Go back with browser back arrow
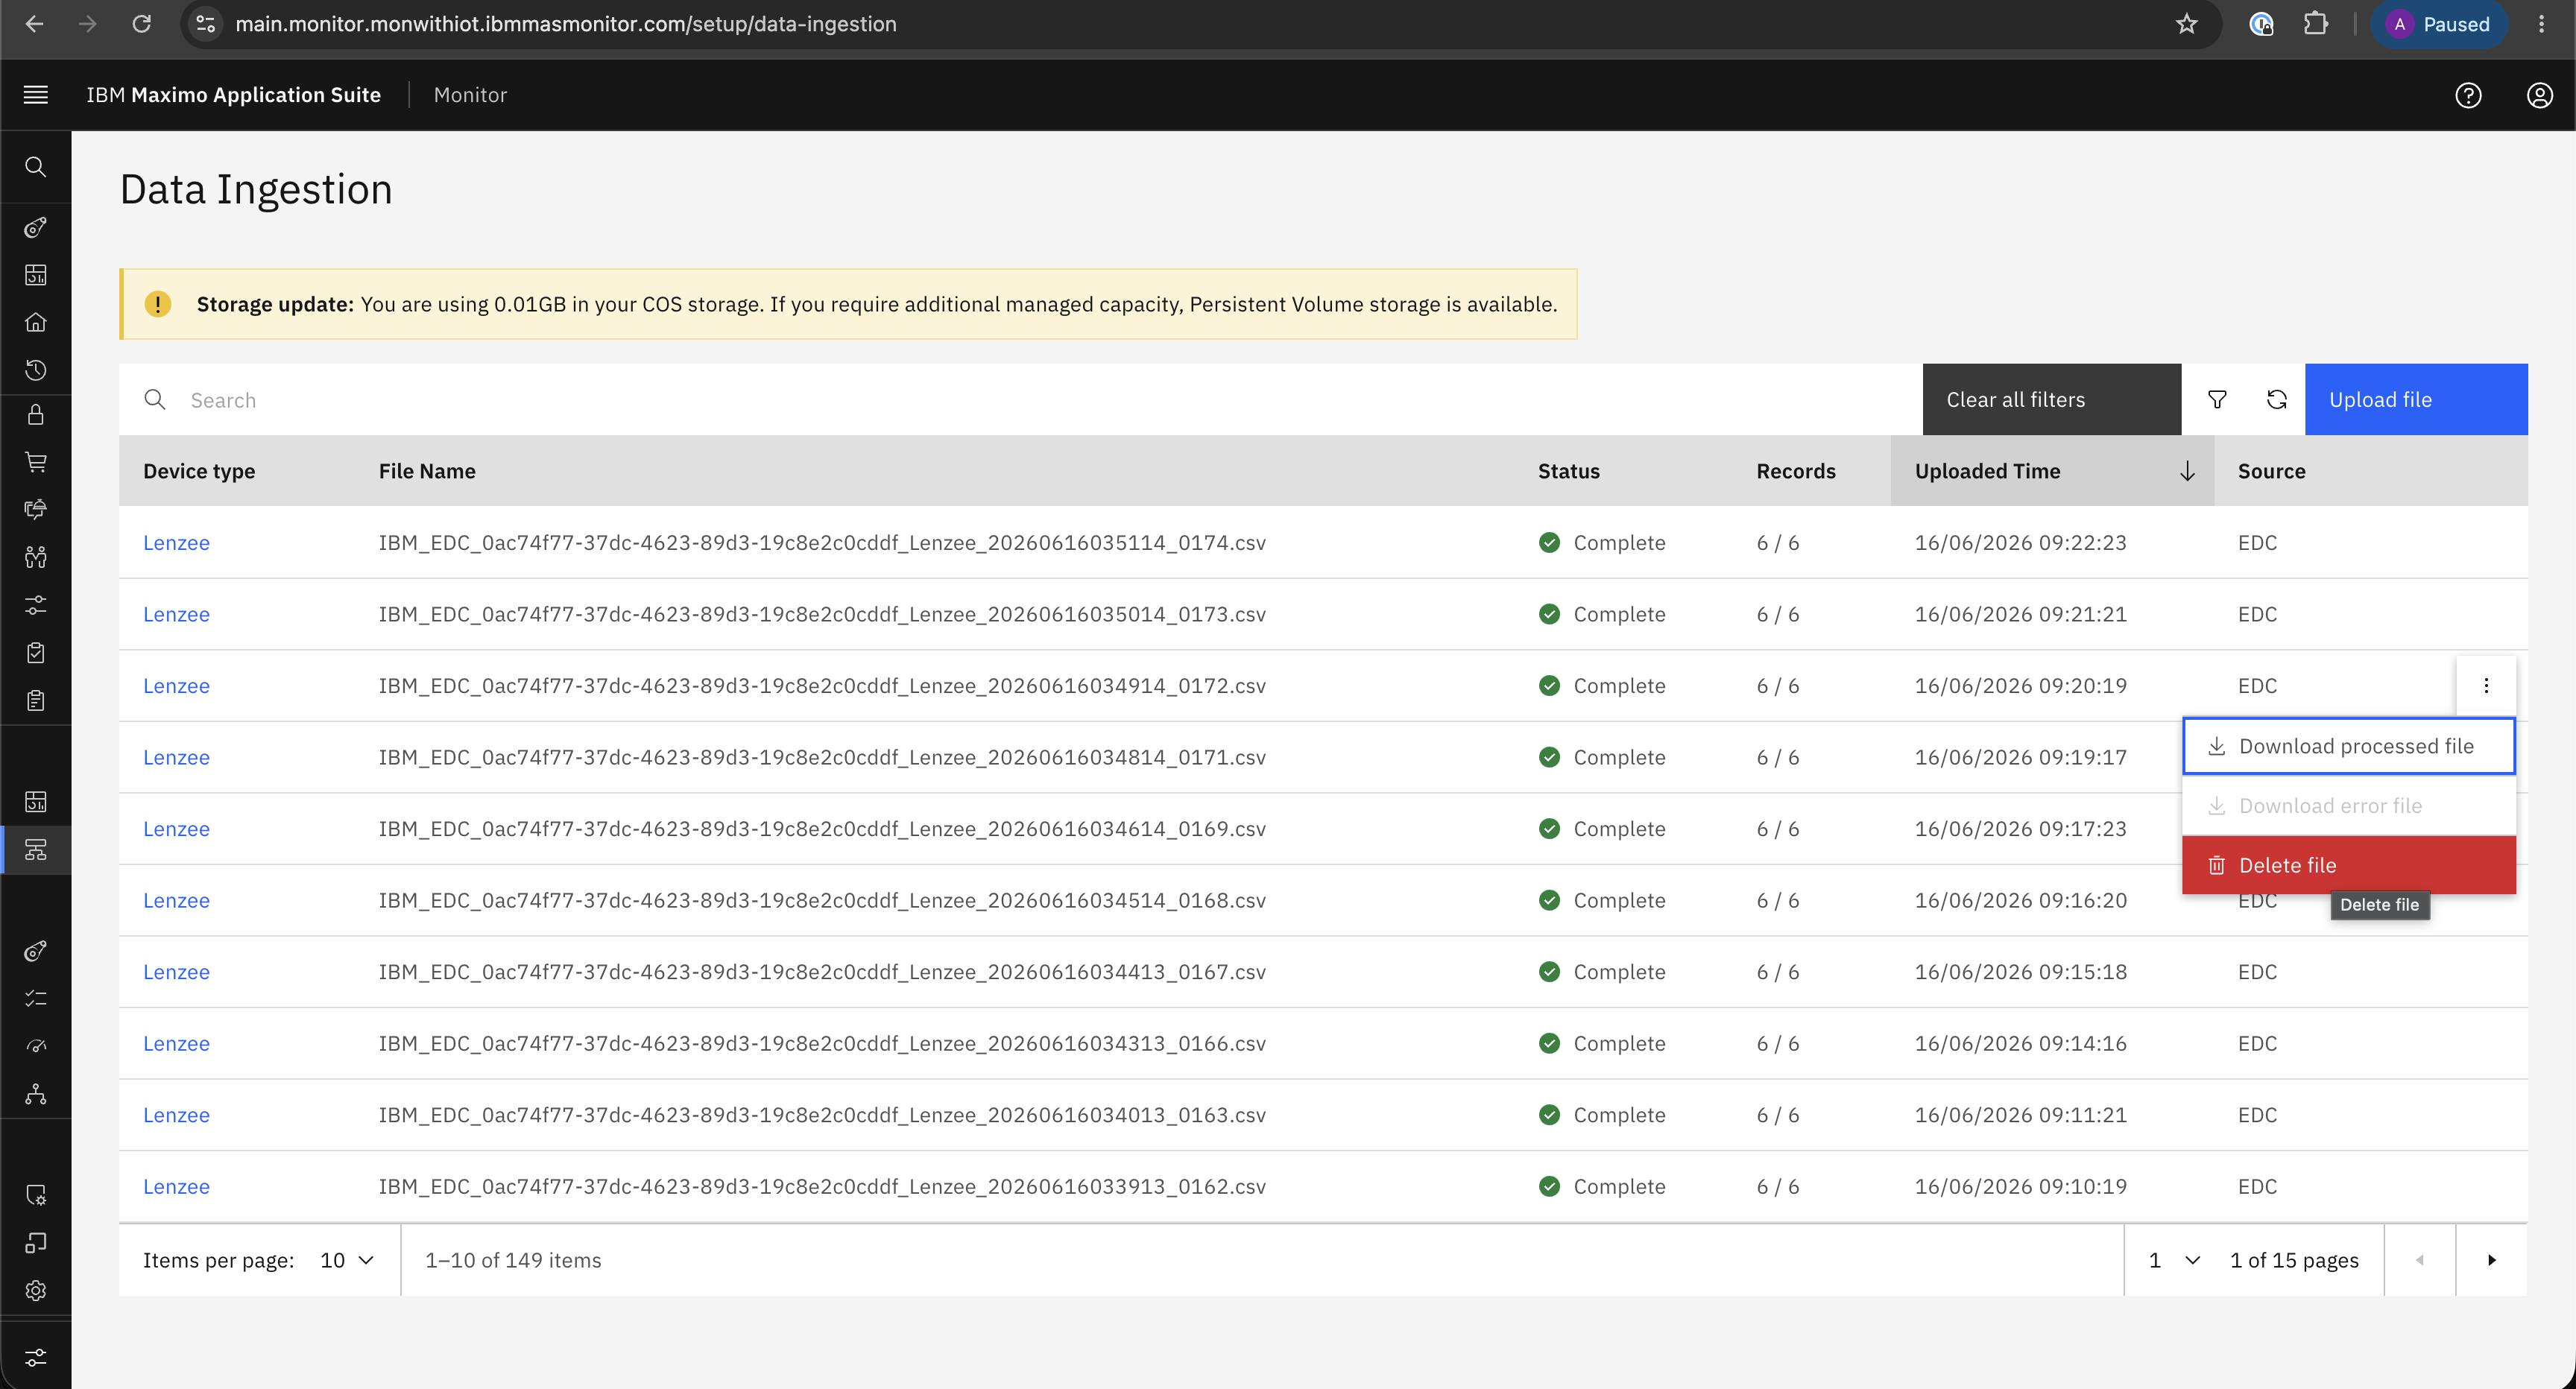This screenshot has height=1389, width=2576. tap(35, 24)
